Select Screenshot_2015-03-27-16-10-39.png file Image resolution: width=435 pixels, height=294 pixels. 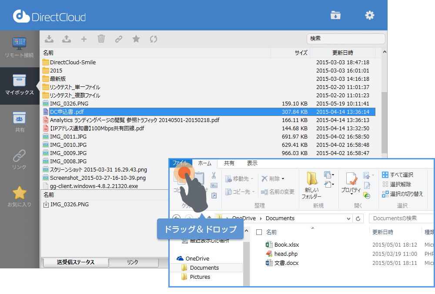97,178
